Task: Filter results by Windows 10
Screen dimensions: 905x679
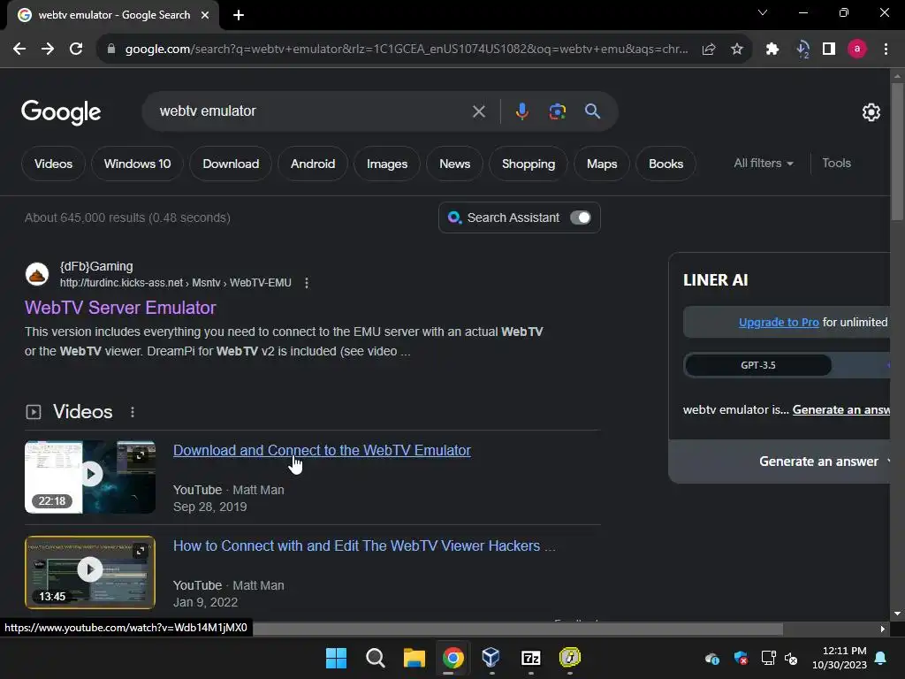Action: 137,164
